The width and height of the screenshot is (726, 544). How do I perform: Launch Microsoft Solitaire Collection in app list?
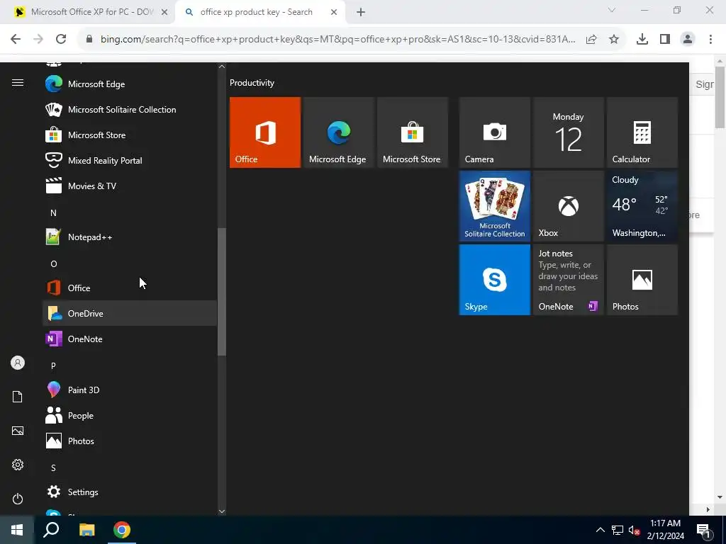(130, 110)
